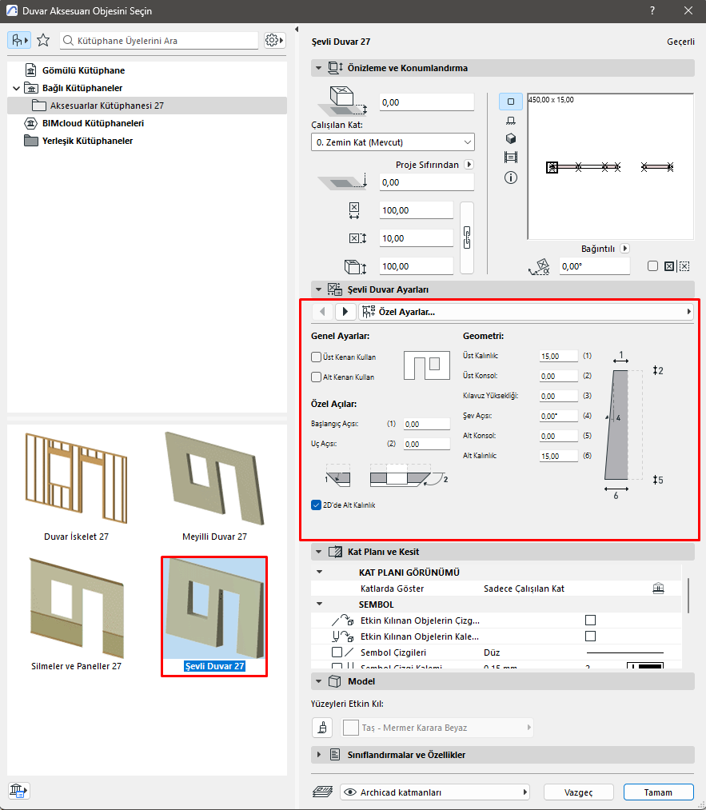Click the chain link dimensions icon
Viewport: 706px width, 810px height.
467,237
